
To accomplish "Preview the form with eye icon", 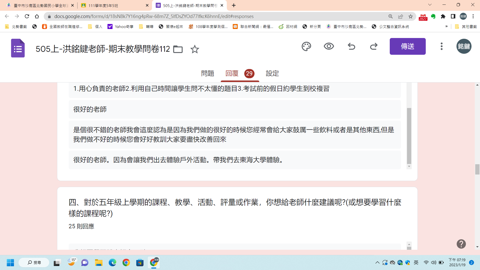I will [329, 46].
